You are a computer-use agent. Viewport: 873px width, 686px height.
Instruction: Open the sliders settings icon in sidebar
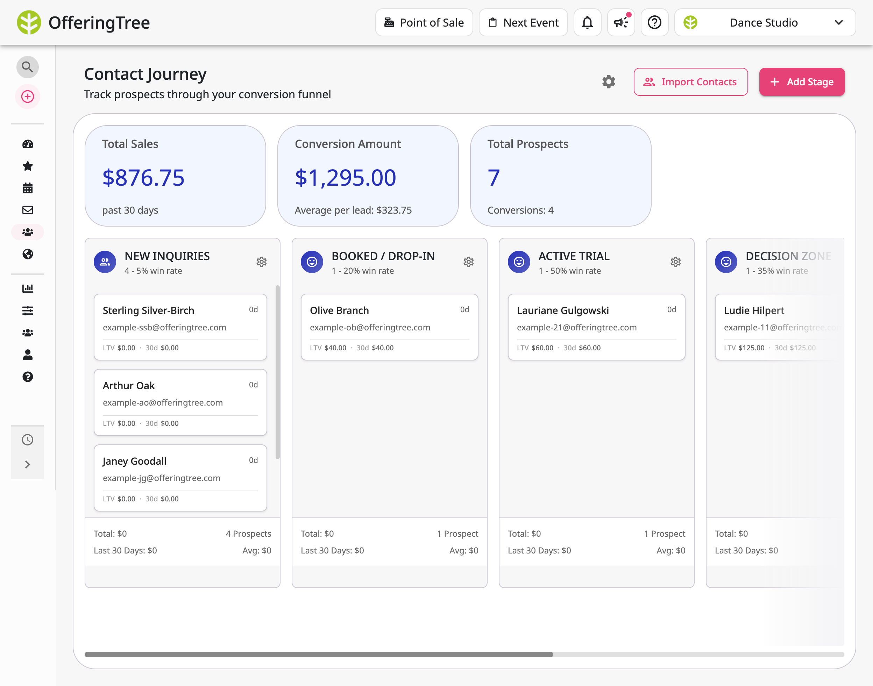point(27,310)
